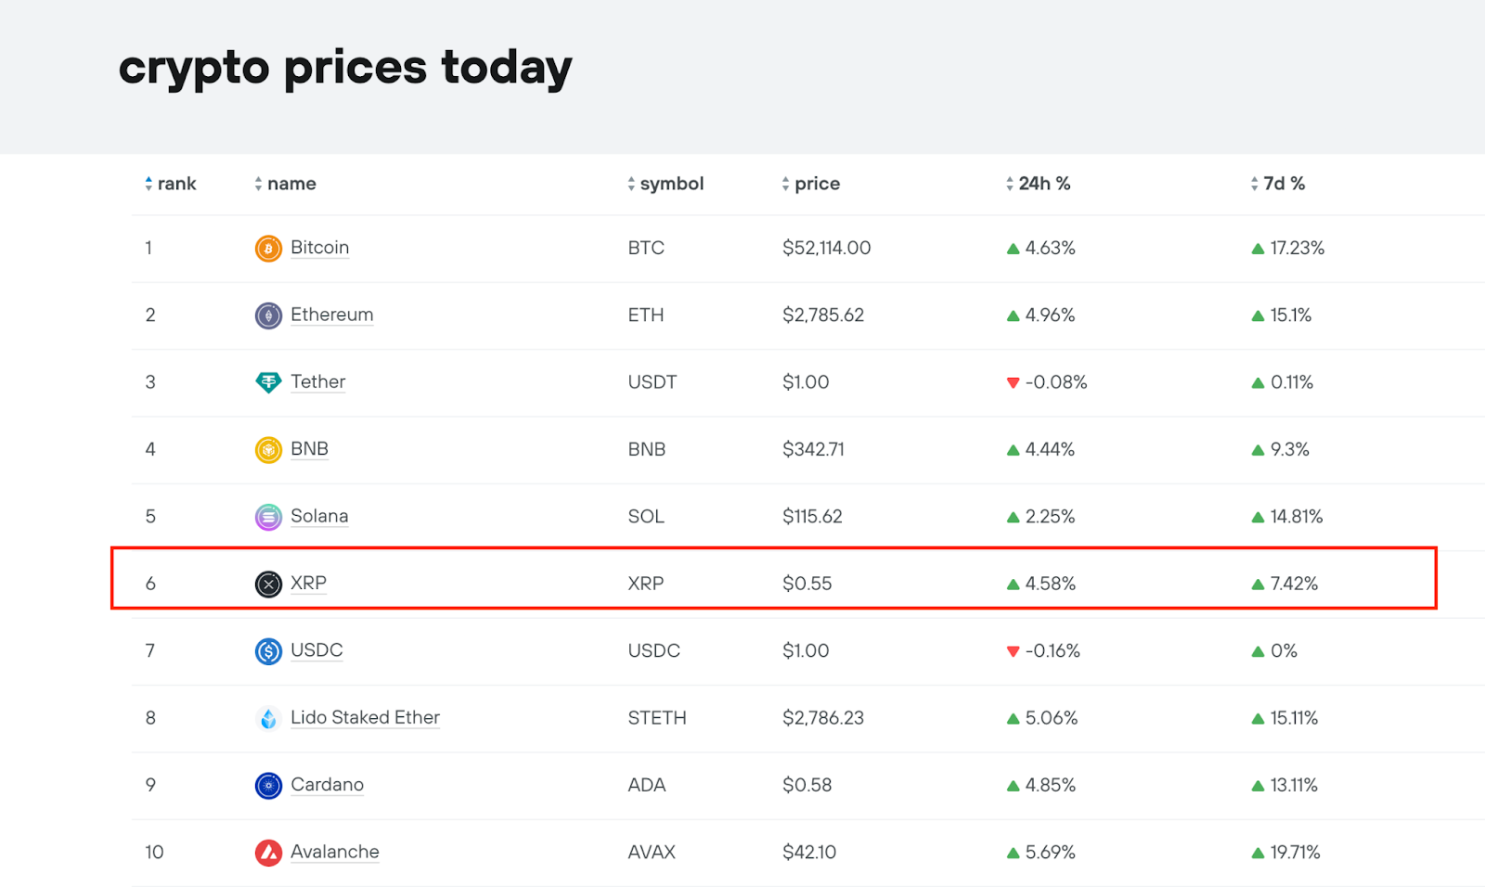Select the ETH symbol cell
Viewport: 1485px width, 887px height.
pos(646,315)
